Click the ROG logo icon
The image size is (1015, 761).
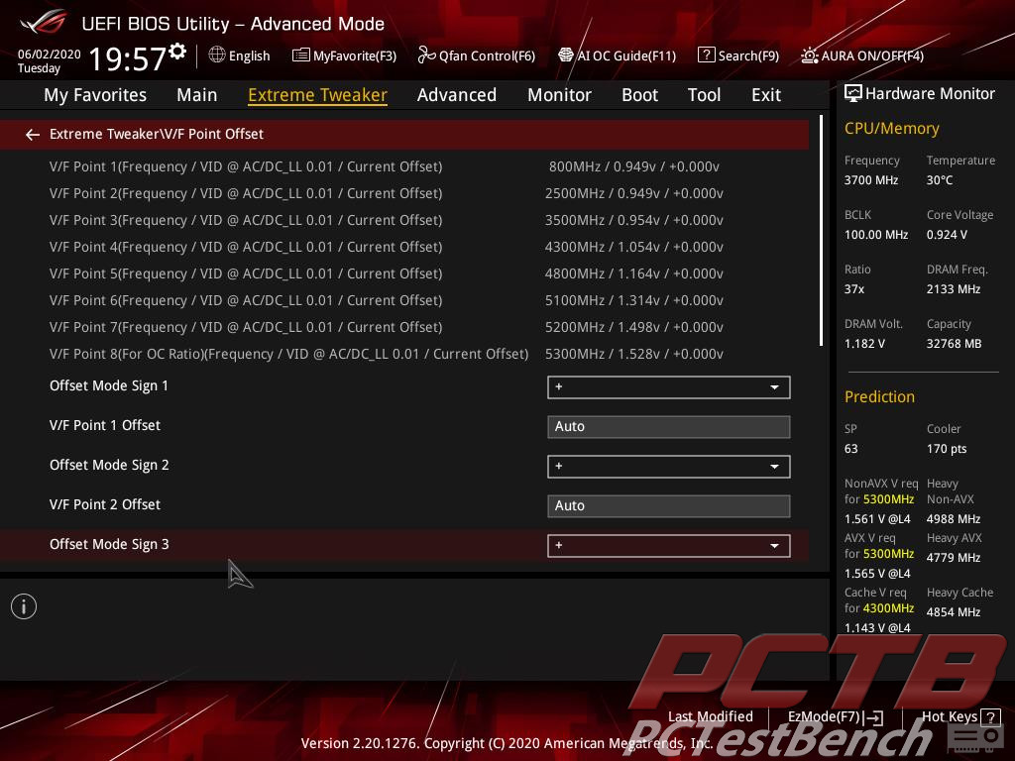(43, 24)
